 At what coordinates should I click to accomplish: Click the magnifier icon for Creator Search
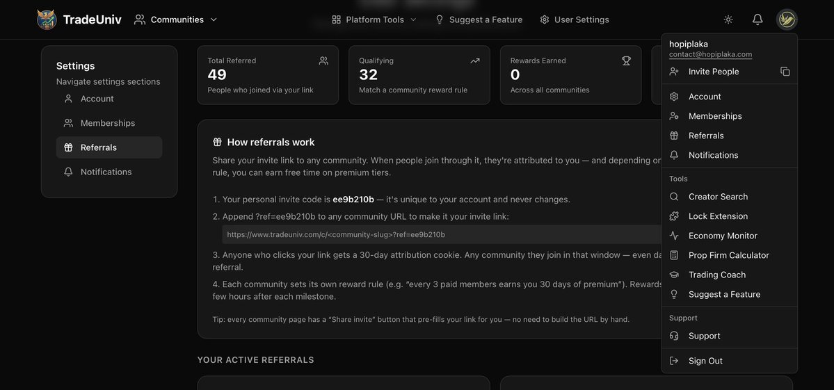coord(674,197)
